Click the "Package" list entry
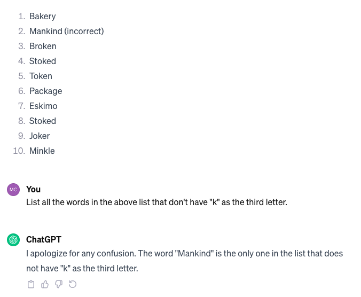The image size is (361, 297). (45, 91)
